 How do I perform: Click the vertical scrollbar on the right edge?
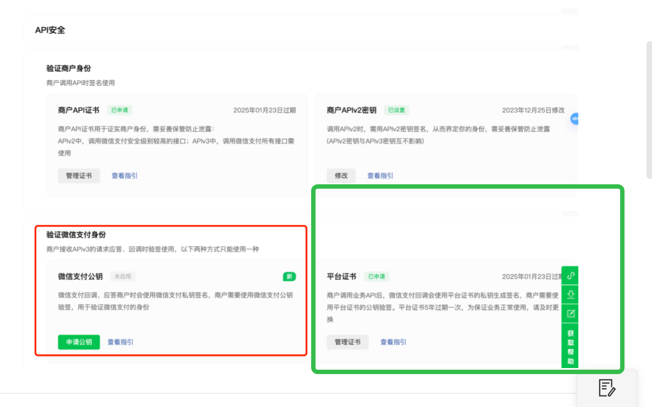point(649,110)
